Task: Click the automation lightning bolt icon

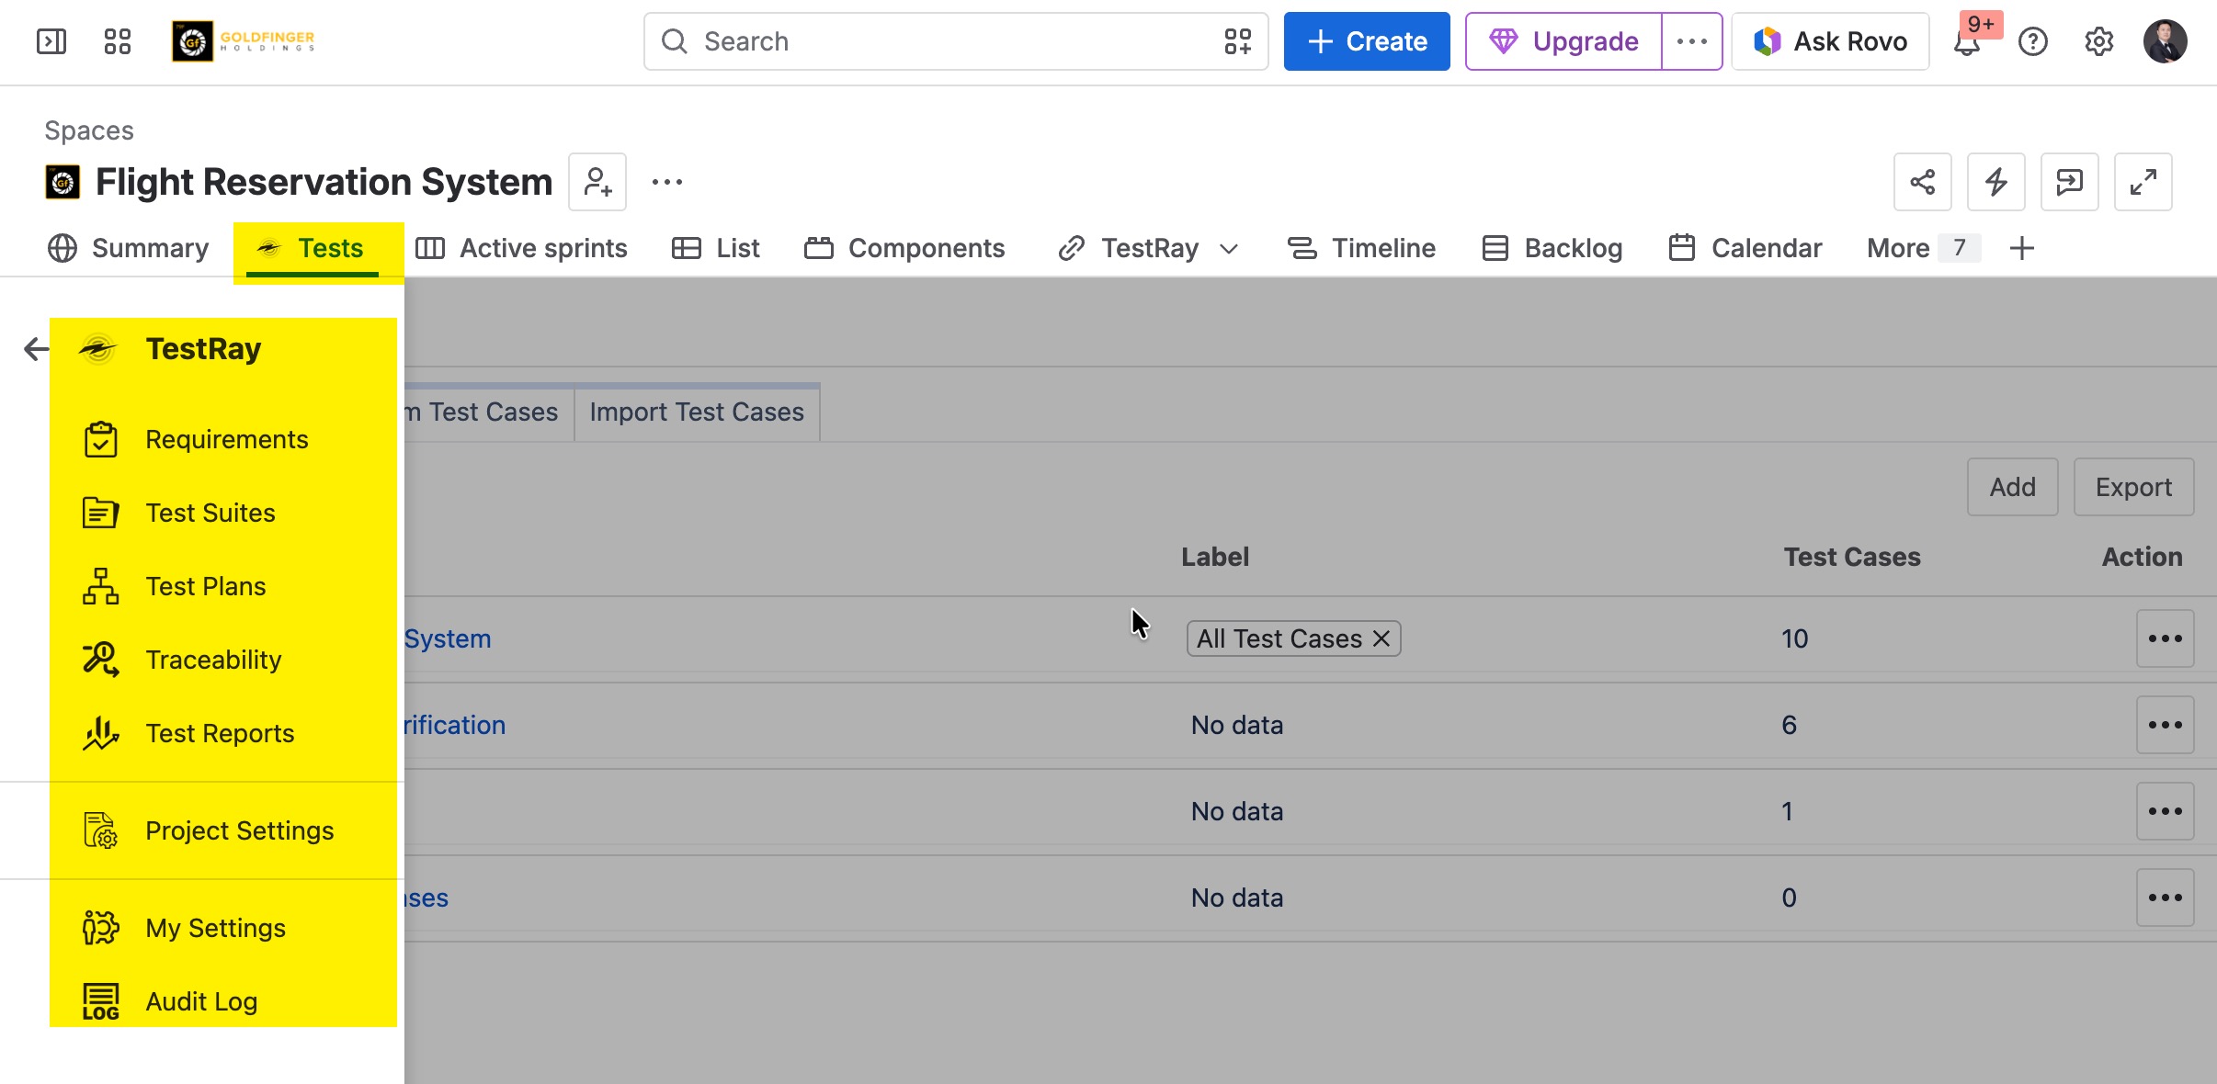Action: [1996, 182]
